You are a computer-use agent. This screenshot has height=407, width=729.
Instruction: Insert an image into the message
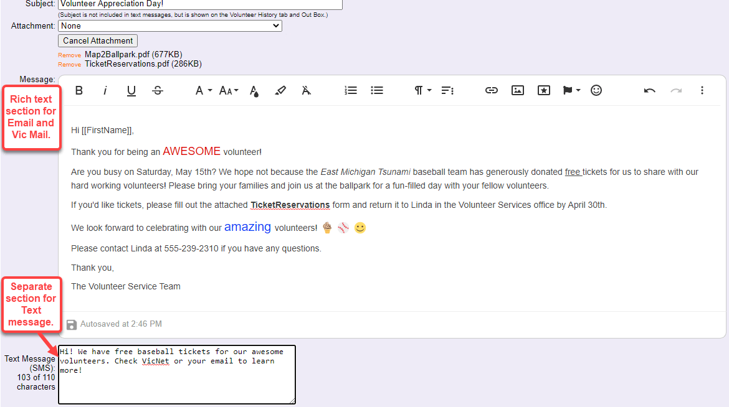point(517,90)
